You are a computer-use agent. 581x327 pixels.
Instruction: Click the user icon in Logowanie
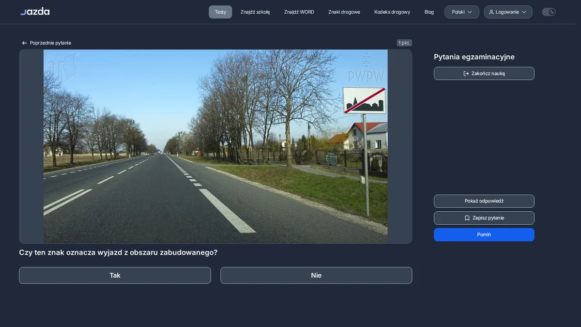(491, 12)
